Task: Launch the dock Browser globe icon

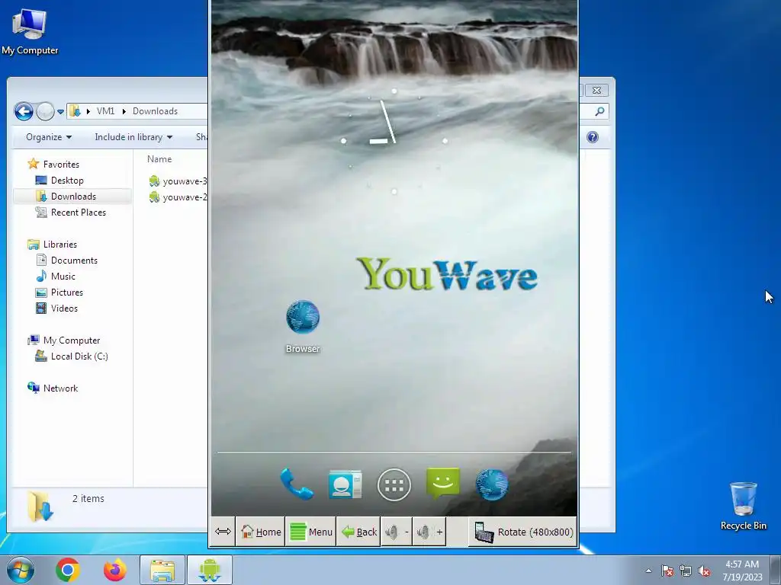Action: (492, 484)
